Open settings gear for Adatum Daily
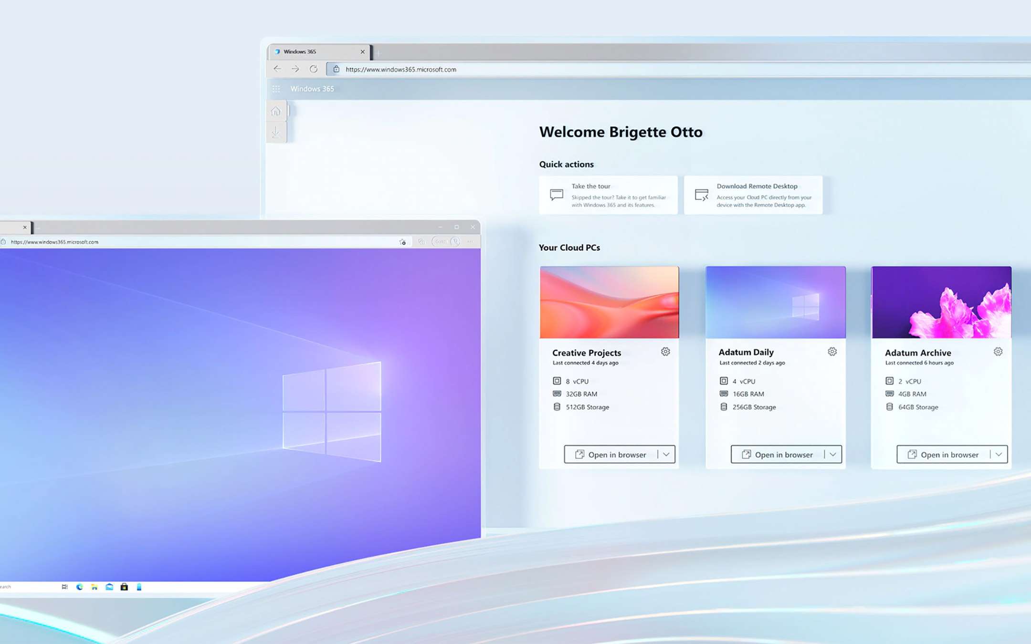Viewport: 1031px width, 644px height. (x=832, y=352)
